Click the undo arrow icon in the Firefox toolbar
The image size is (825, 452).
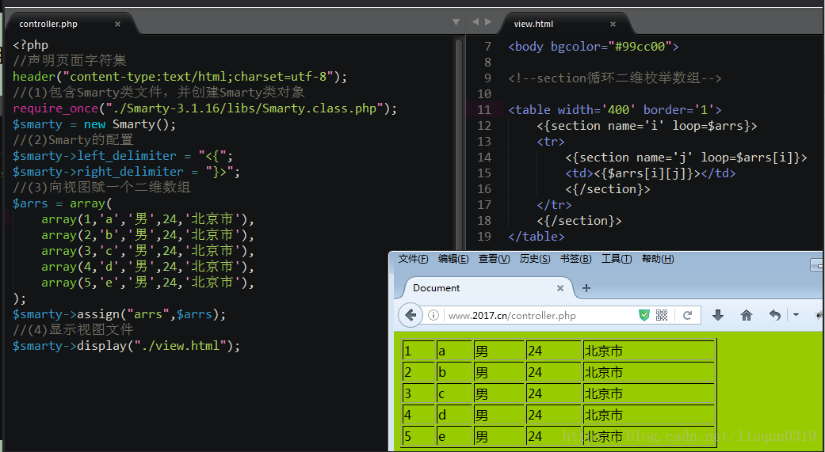coord(774,315)
